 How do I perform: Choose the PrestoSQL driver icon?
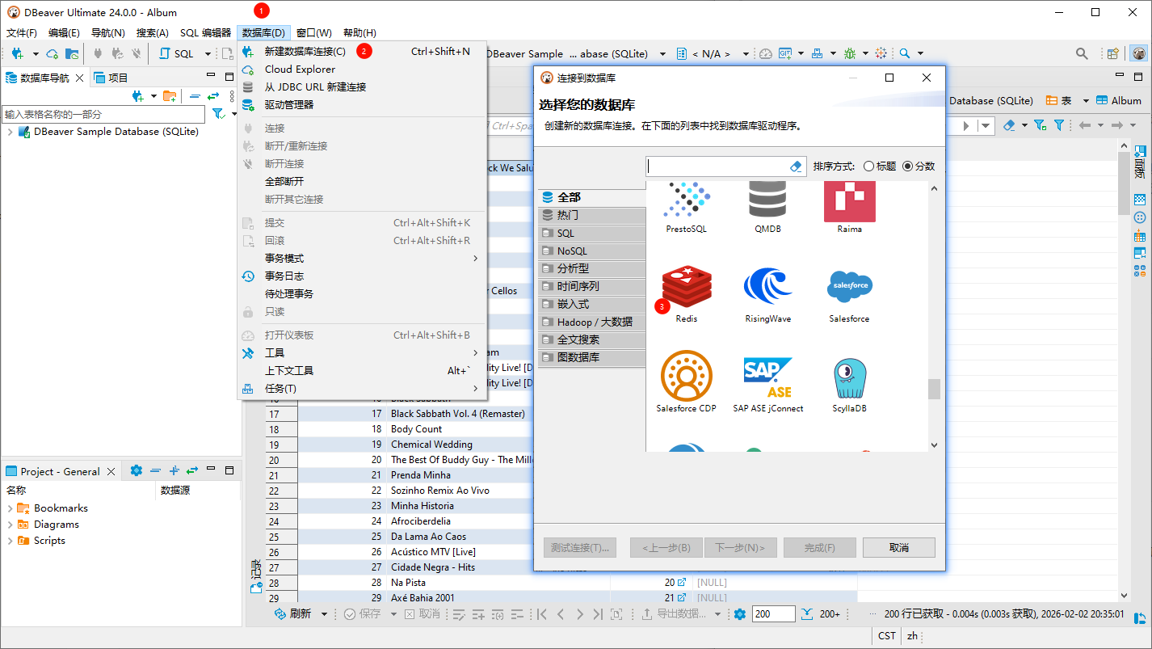pos(686,207)
